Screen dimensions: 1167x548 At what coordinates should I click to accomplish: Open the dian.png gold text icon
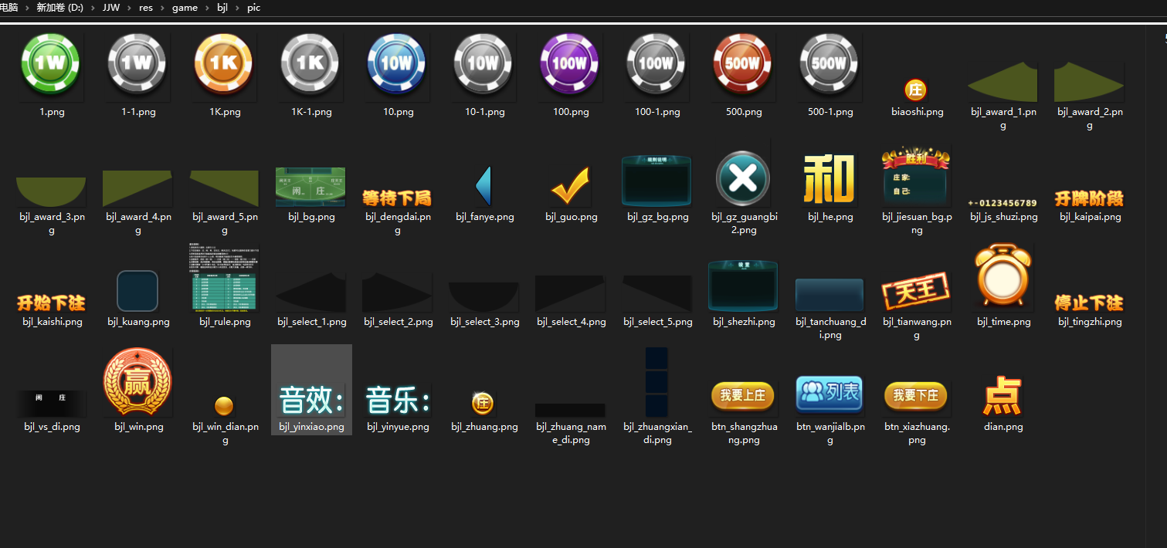coord(1002,397)
